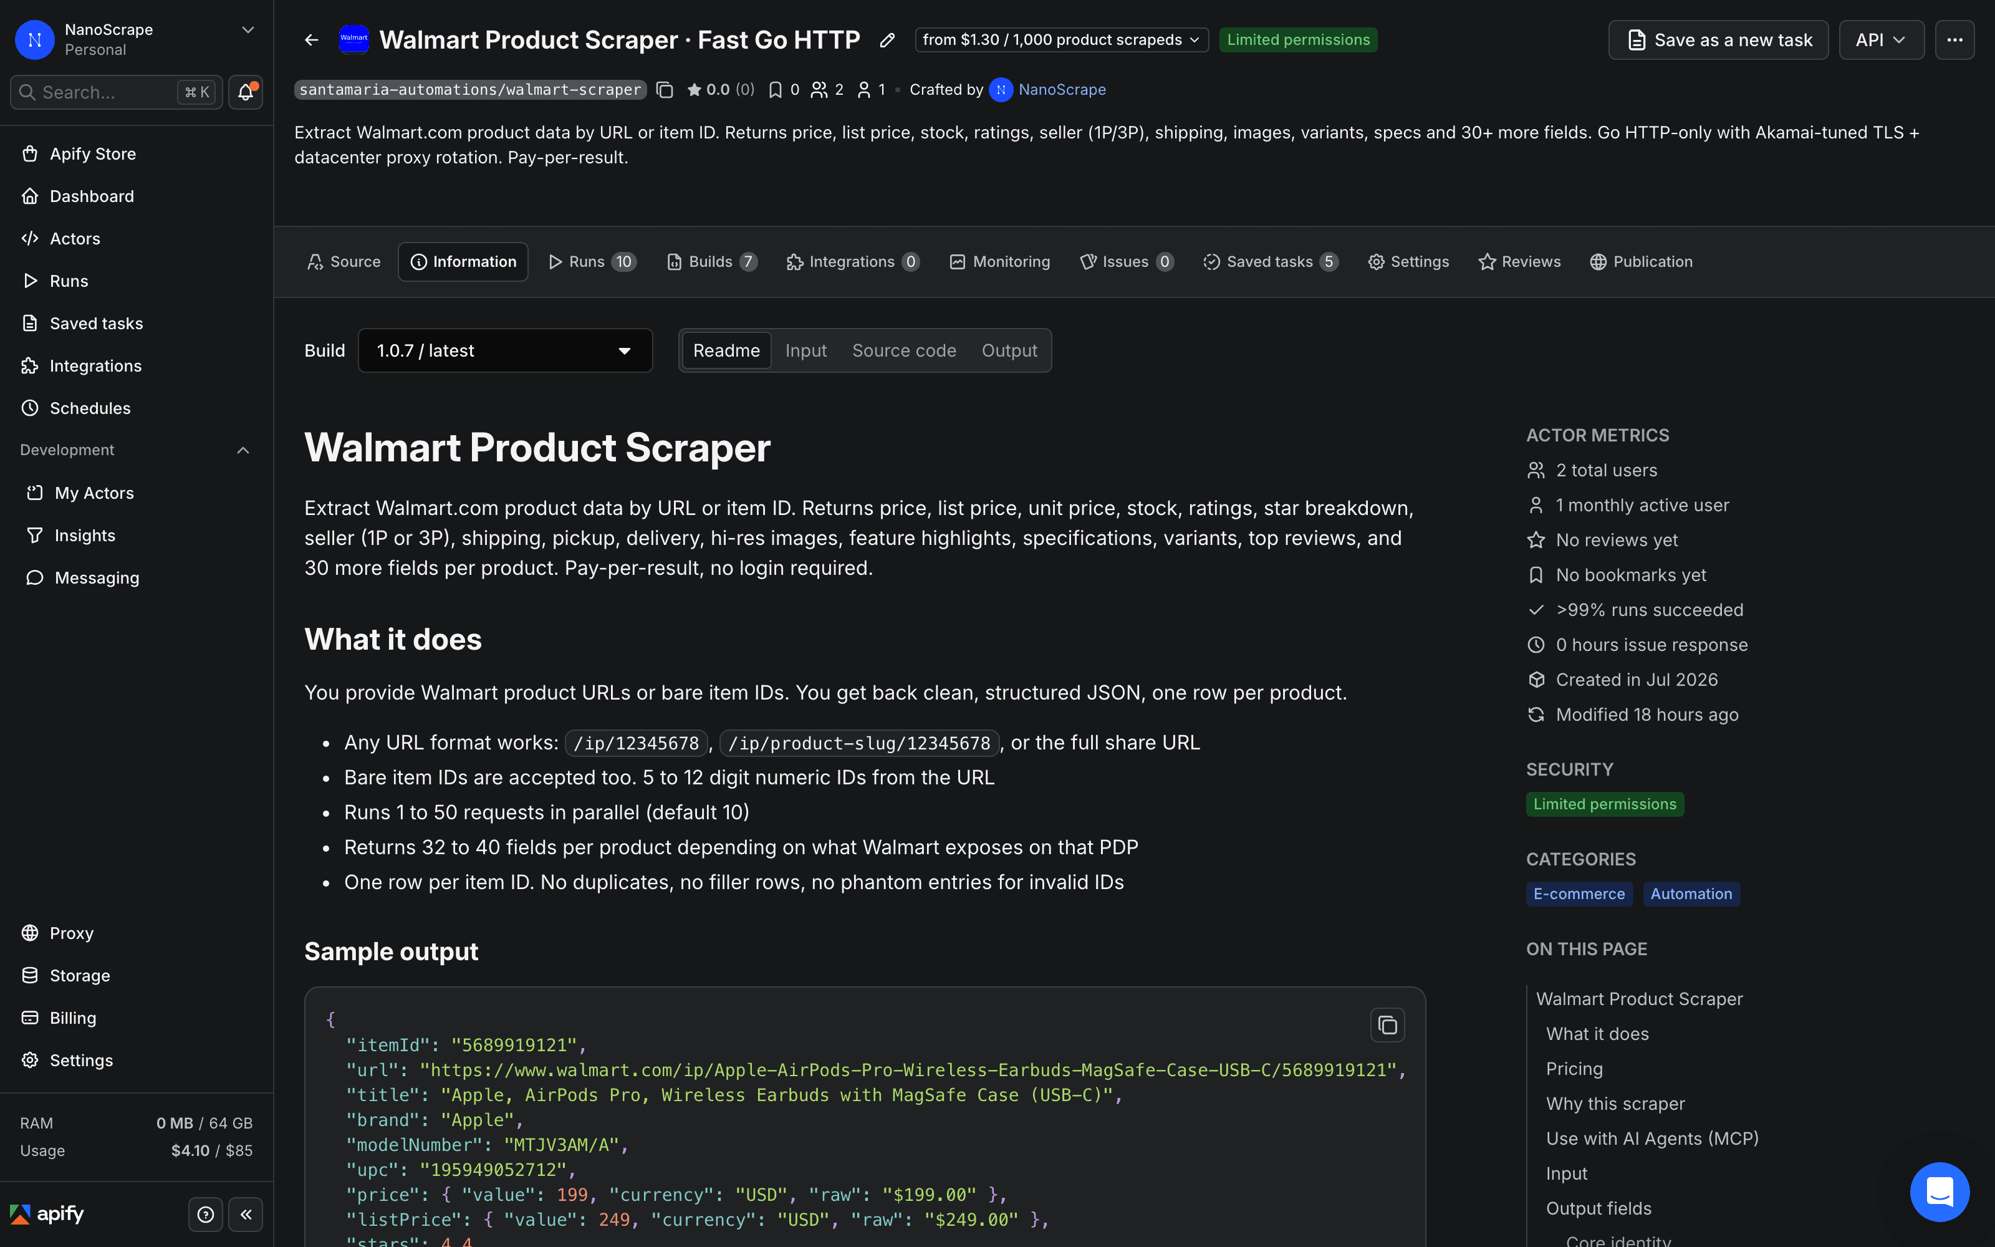Click Save as a new task
The height and width of the screenshot is (1247, 1995).
tap(1718, 39)
